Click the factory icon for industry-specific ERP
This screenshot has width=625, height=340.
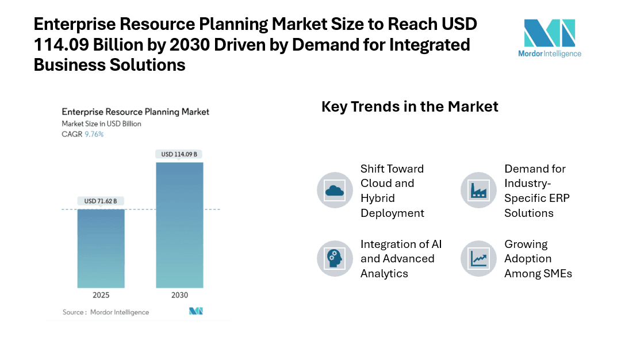coord(478,190)
